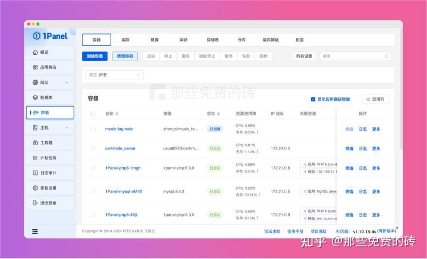
Task: Click the 使用手册 footer link
Action: coord(295,231)
